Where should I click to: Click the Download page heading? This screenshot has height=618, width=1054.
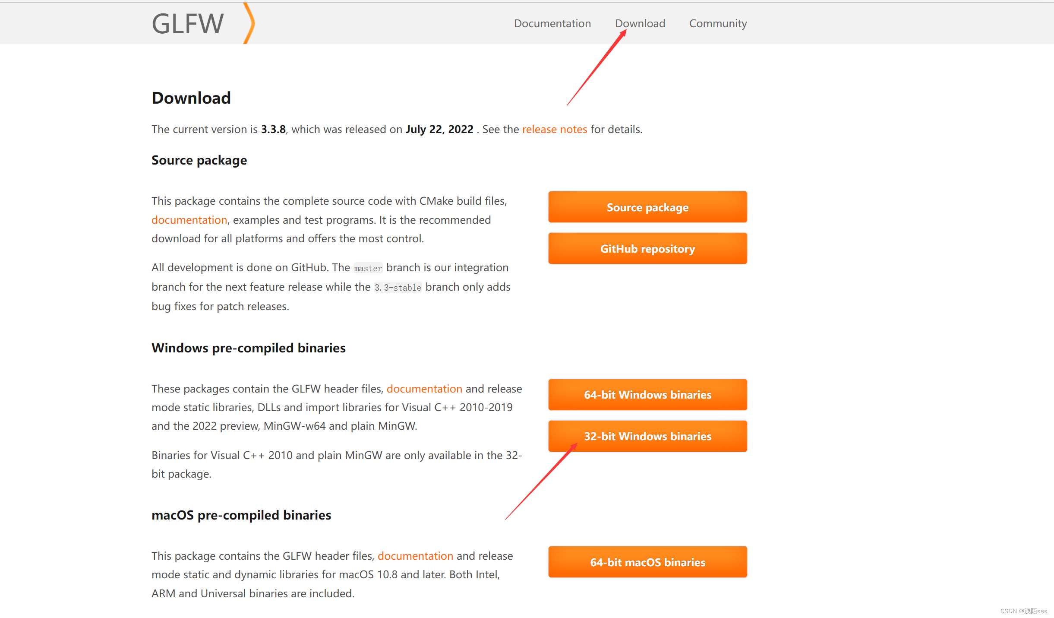click(x=191, y=98)
